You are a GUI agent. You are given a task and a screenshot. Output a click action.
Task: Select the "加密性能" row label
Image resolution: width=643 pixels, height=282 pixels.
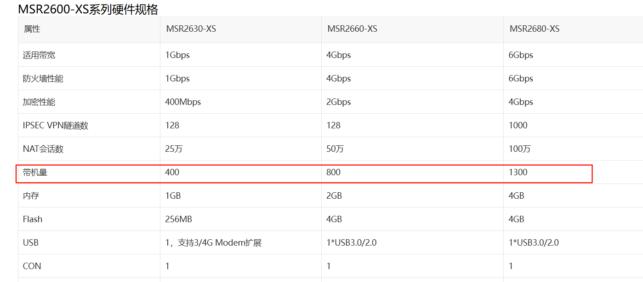pyautogui.click(x=39, y=102)
